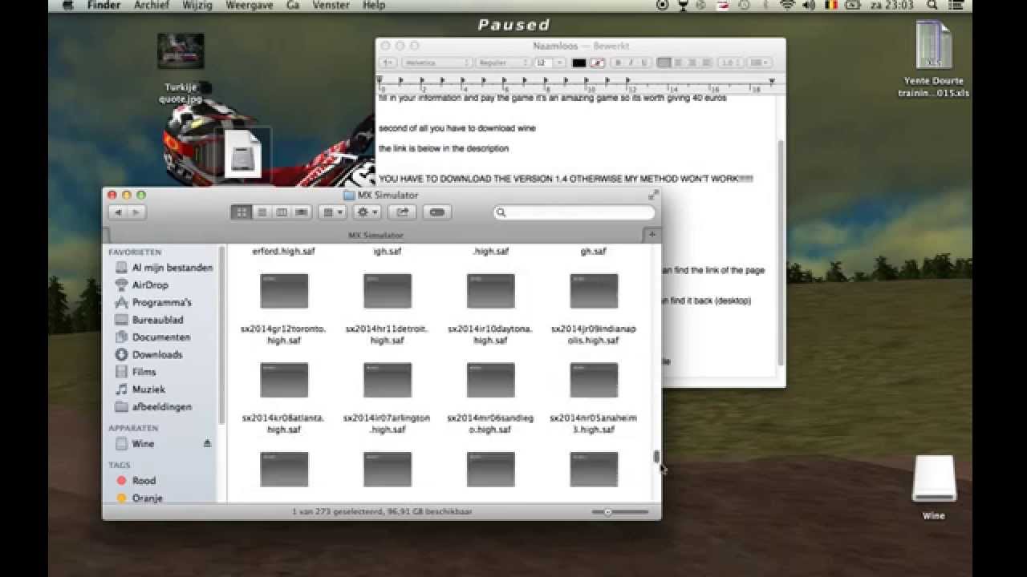
Task: Open the Finder arrange-by dropdown
Action: (332, 212)
